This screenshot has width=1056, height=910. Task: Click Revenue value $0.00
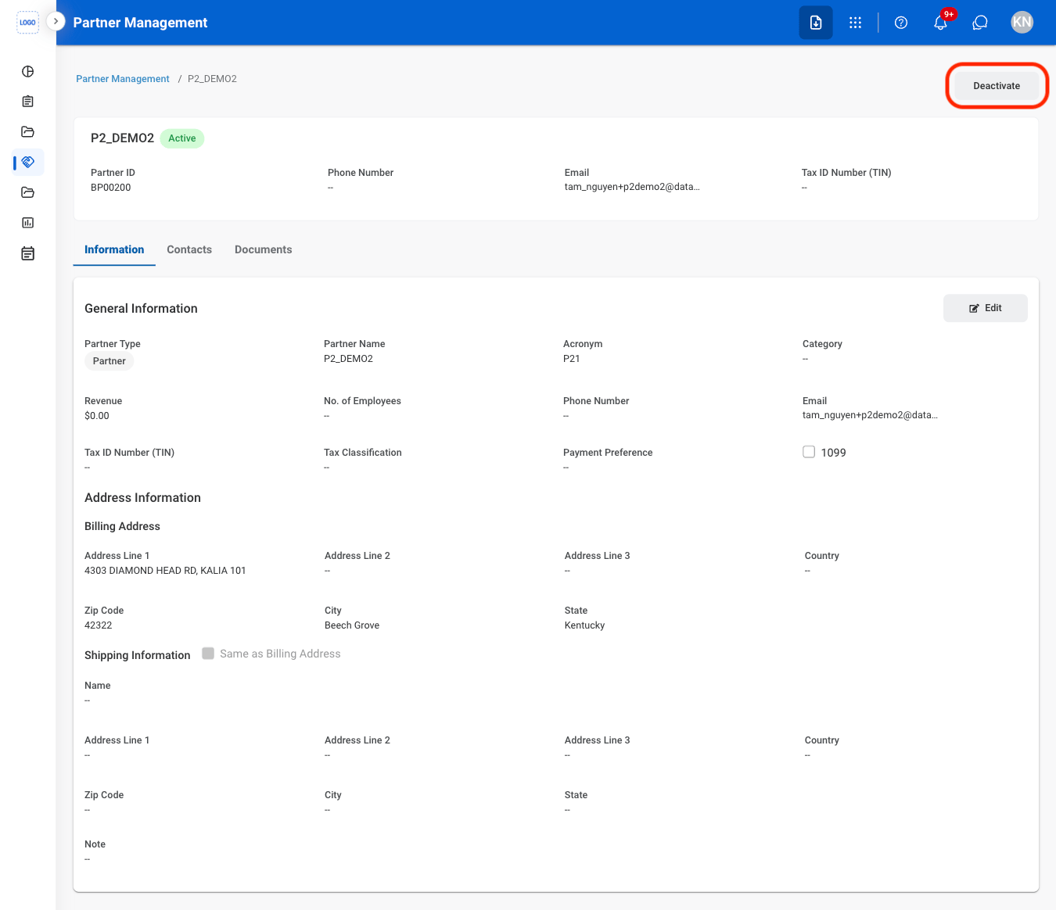[97, 416]
